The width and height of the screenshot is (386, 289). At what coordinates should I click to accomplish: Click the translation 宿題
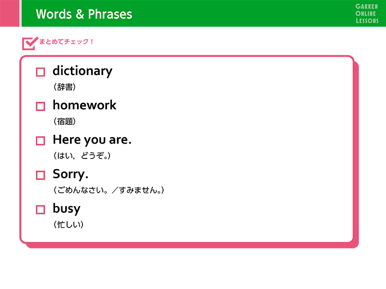tap(65, 121)
